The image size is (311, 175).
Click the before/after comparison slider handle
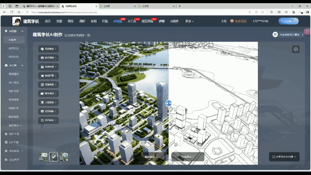[169, 103]
